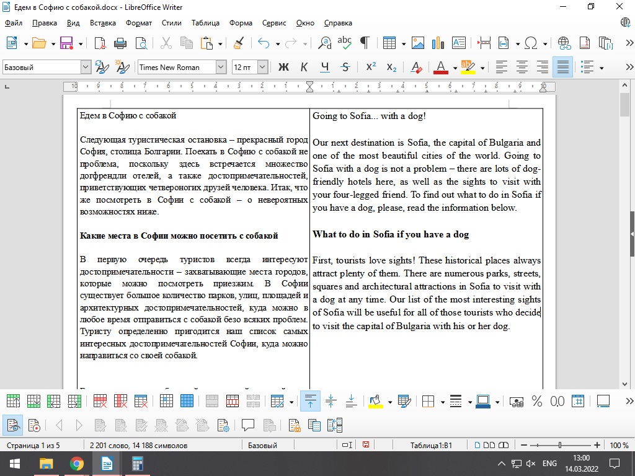The height and width of the screenshot is (476, 635).
Task: Click the Export as PDF icon
Action: 100,43
